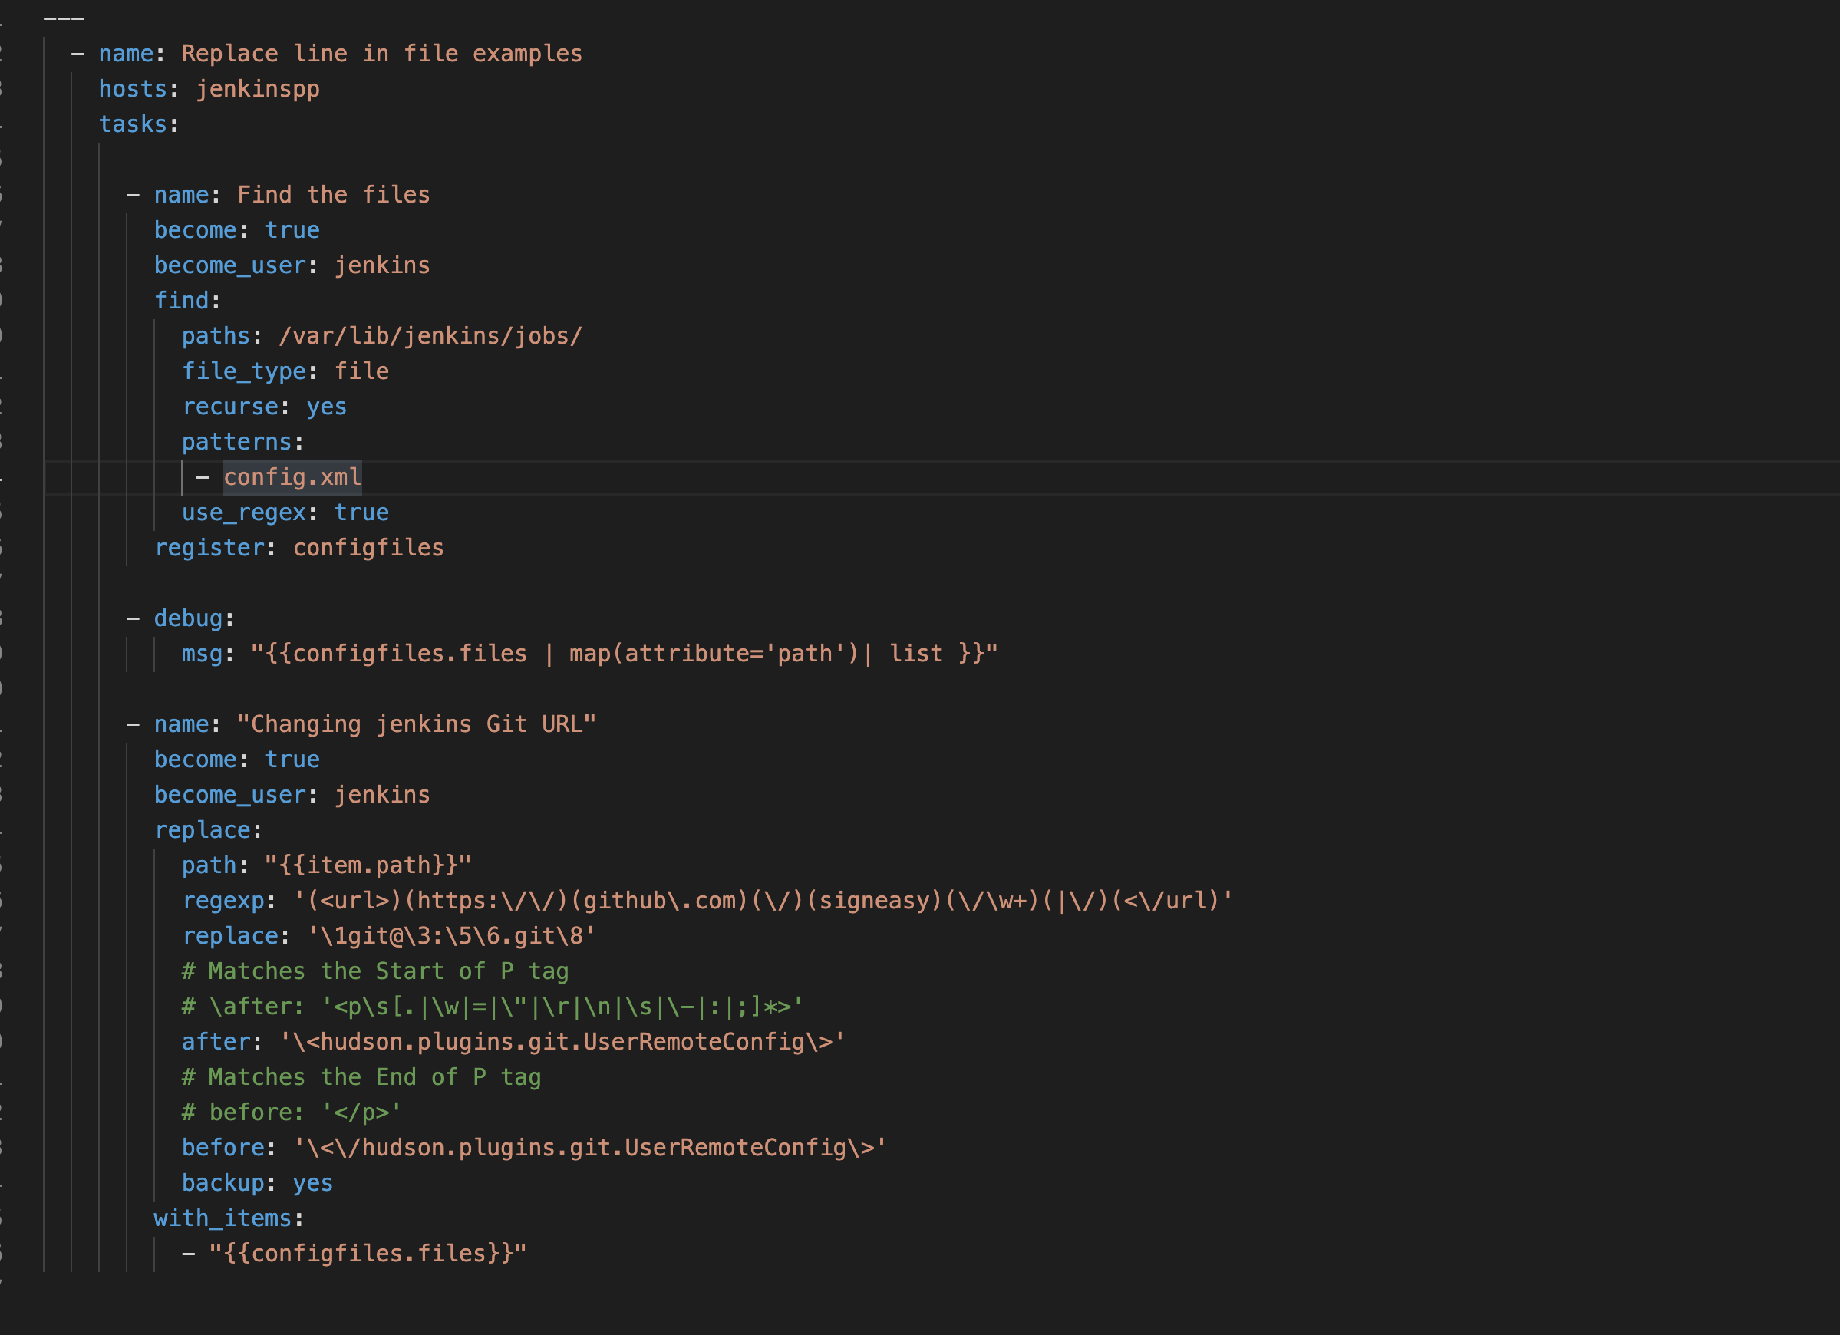Click the hosts value jenkinspp

coord(256,89)
